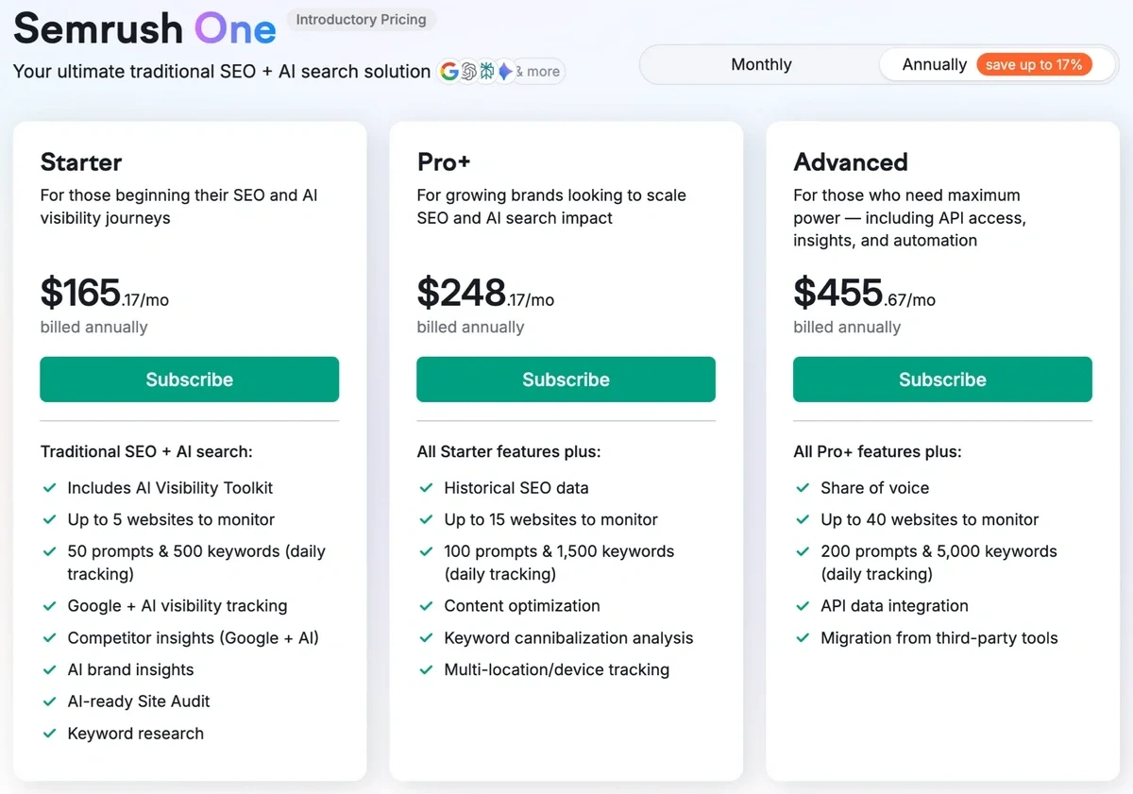Click the Keyword cannibalization analysis feature

[x=568, y=638]
